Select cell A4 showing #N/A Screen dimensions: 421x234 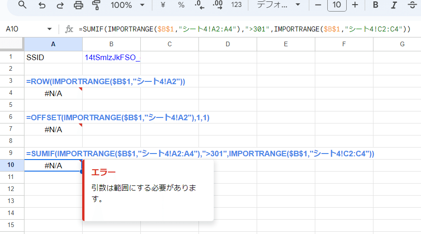click(x=53, y=93)
